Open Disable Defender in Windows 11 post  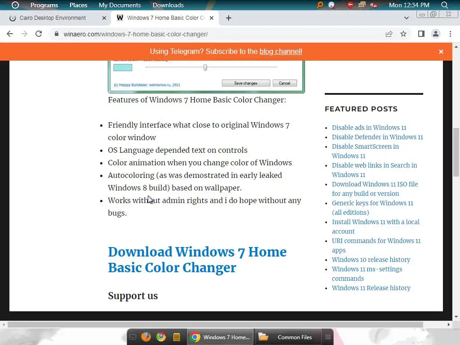[x=377, y=137]
